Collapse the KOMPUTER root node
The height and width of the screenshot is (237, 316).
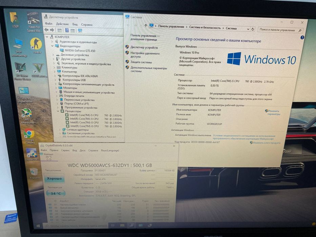click(47, 37)
